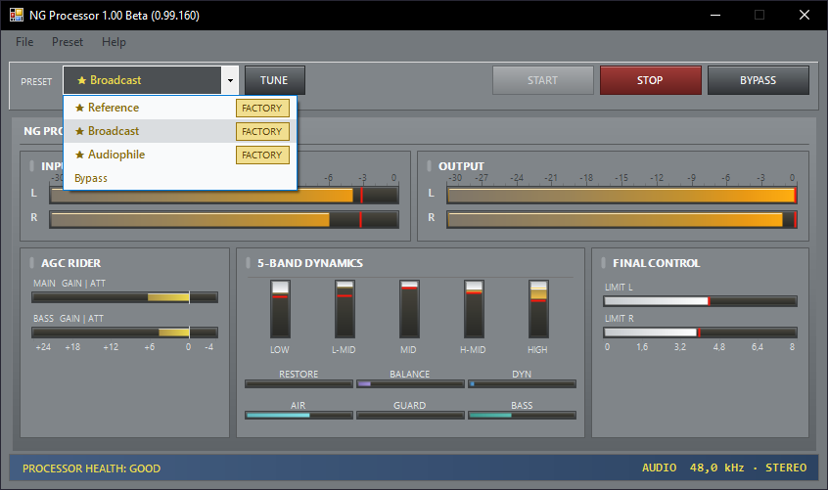
Task: Click the BALANCE indicator bar
Action: [x=410, y=384]
